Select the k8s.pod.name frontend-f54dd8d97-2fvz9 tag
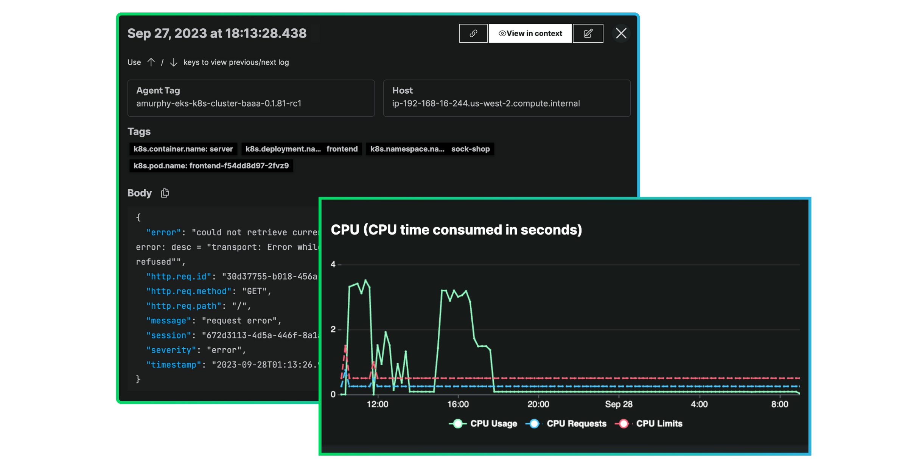The image size is (908, 476). pyautogui.click(x=211, y=166)
